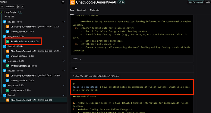
Task: Click the LangGraph settings toggle icon
Action: tap(20, 12)
